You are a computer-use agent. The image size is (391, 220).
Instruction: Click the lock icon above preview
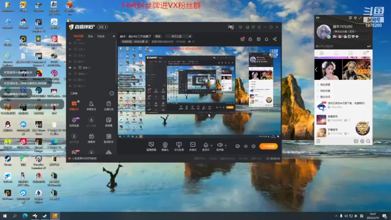[x=250, y=39]
